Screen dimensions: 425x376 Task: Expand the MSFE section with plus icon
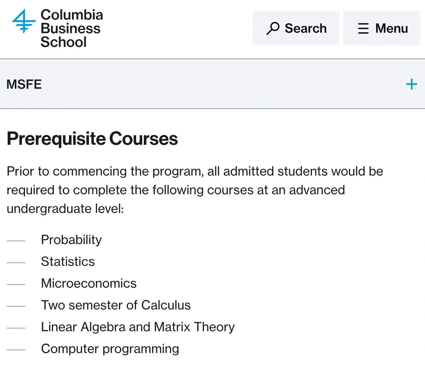(411, 84)
